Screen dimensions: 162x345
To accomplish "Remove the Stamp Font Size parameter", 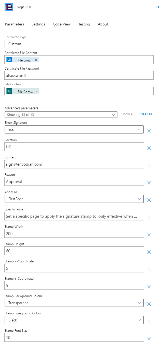I will (x=149, y=339).
